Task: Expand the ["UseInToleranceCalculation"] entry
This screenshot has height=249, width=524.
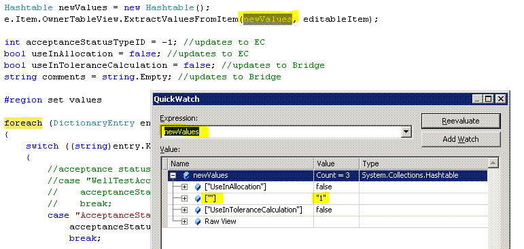Action: click(x=184, y=210)
